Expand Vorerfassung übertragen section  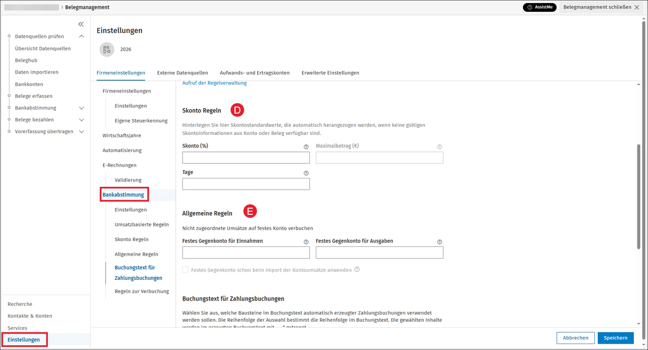click(x=81, y=132)
